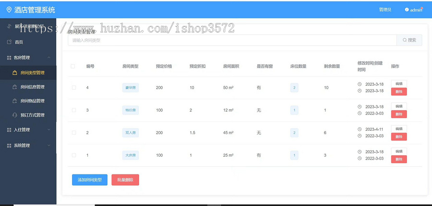The height and width of the screenshot is (206, 432).
Task: Open the 入住管理 menu
Action: click(x=28, y=130)
